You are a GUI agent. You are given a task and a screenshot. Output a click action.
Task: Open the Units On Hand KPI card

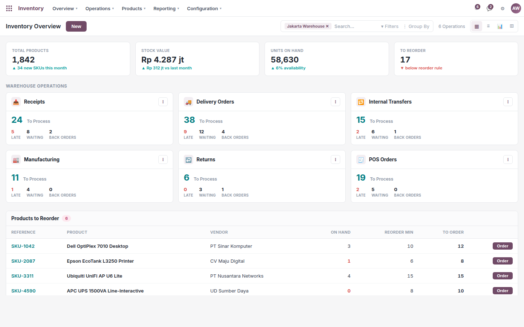(x=327, y=59)
